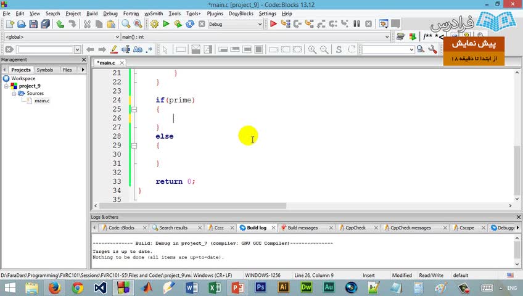This screenshot has width=523, height=296.
Task: Click the Redo toolbar icon
Action: coord(72,24)
